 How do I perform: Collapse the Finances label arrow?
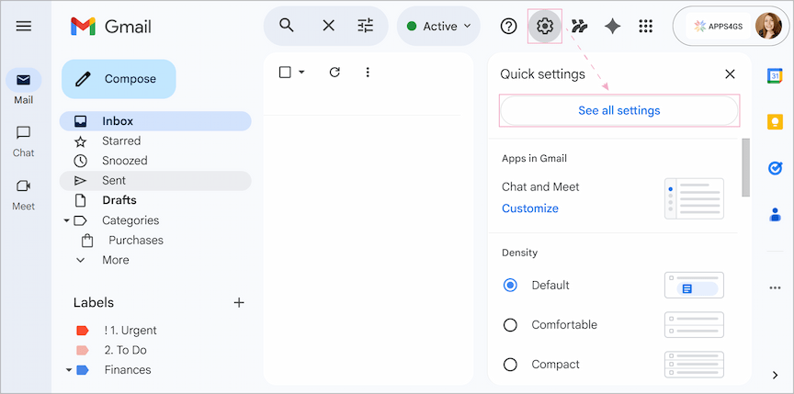(68, 370)
